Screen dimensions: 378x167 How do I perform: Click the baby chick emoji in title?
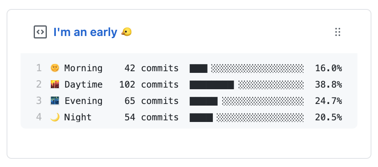coord(126,32)
